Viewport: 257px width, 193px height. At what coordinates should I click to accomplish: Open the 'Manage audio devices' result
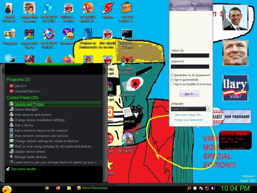tap(55, 157)
